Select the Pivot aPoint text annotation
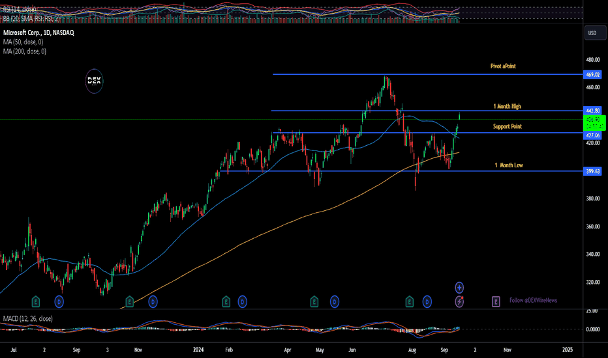 coord(503,66)
